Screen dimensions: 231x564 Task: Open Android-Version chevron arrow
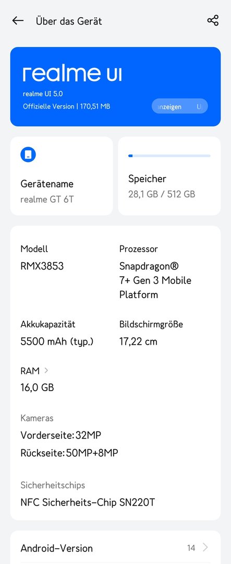pyautogui.click(x=205, y=547)
